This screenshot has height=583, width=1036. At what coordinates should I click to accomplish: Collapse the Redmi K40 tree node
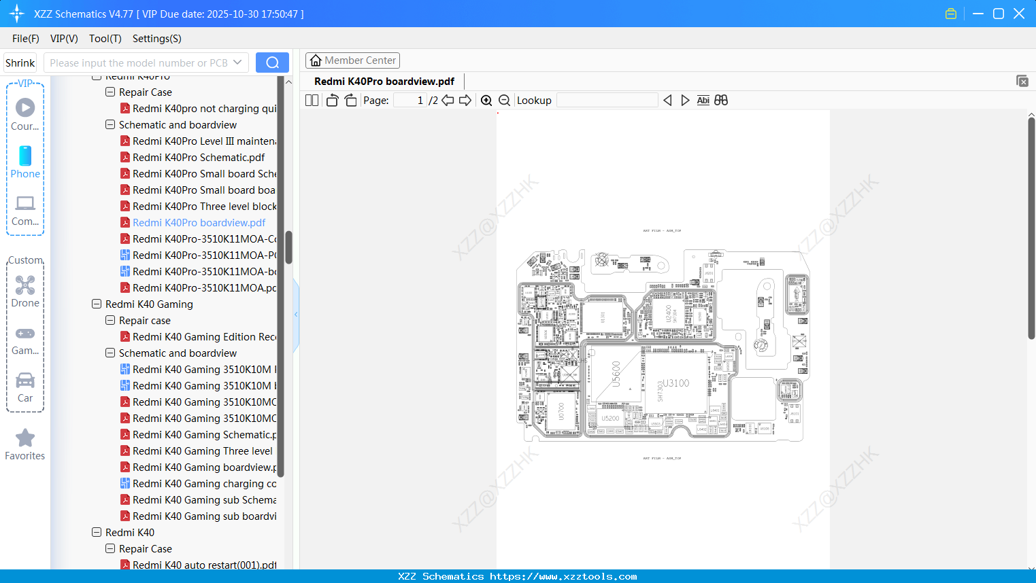click(97, 532)
